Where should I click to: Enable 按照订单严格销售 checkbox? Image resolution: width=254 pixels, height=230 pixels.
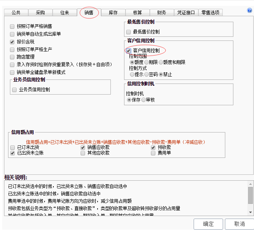tap(13, 26)
